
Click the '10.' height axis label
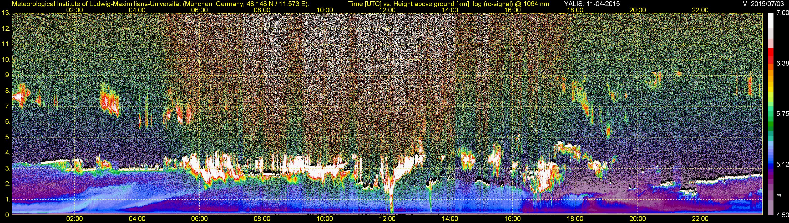click(x=6, y=59)
